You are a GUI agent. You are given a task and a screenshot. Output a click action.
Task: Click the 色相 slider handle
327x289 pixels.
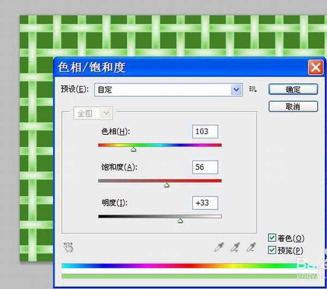pyautogui.click(x=134, y=150)
